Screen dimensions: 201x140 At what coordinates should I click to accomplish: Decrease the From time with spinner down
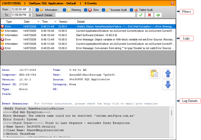[x=30, y=10]
